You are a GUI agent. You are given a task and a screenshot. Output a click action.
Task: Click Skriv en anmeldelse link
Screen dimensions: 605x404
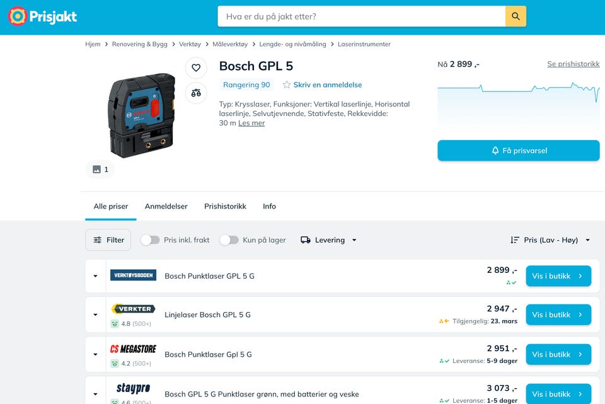click(x=328, y=85)
